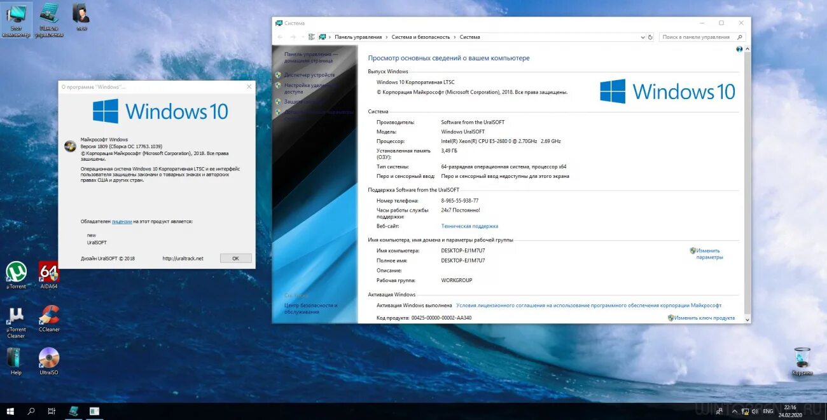Open the Help desktop icon

pos(16,362)
